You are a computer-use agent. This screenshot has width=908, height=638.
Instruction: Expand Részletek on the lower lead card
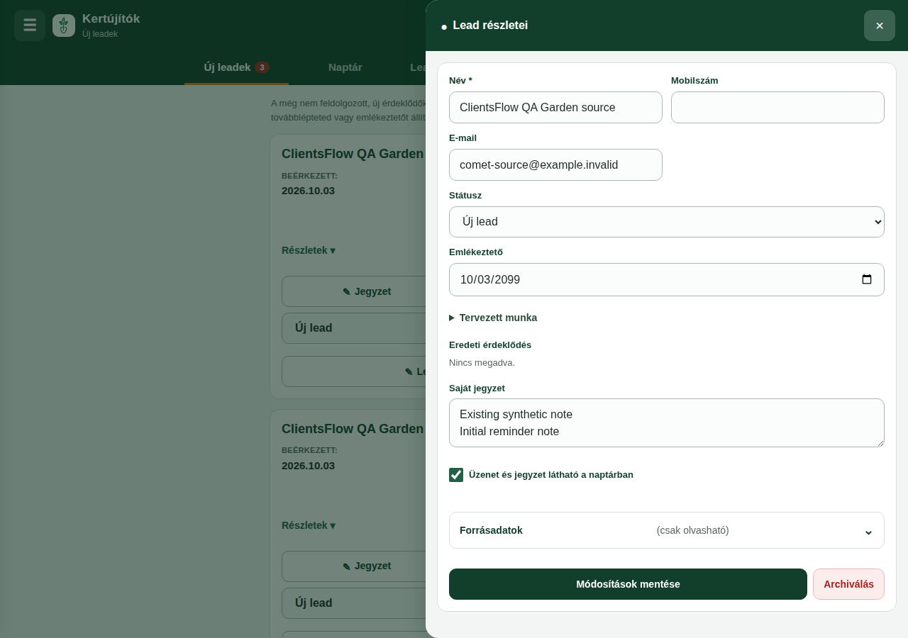pyautogui.click(x=309, y=525)
